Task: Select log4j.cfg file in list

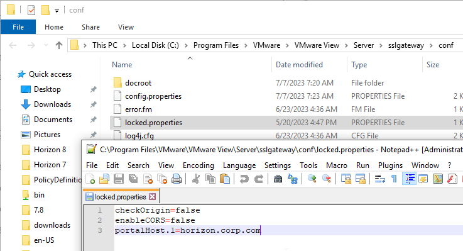Action: point(139,136)
